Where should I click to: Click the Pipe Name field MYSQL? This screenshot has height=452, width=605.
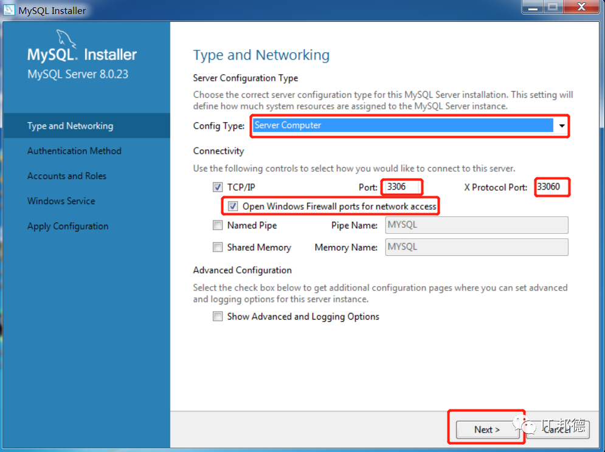[477, 225]
